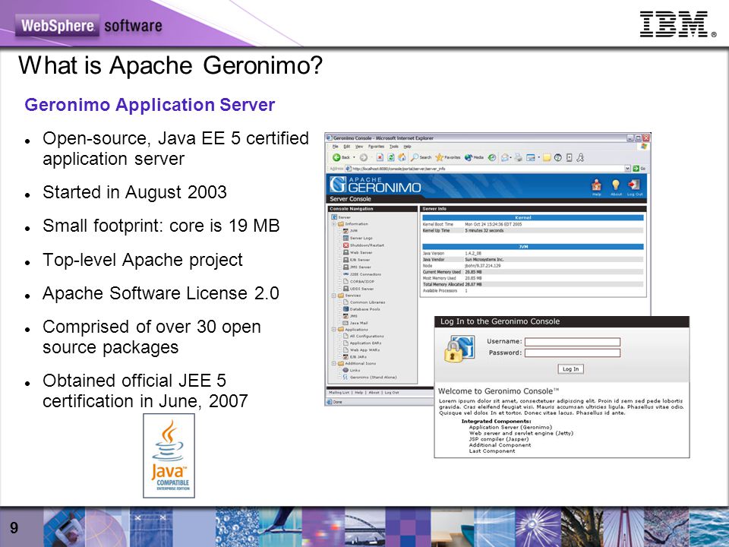The height and width of the screenshot is (547, 729).
Task: Select Shutdown/Restart in navigation tree
Action: pos(364,245)
